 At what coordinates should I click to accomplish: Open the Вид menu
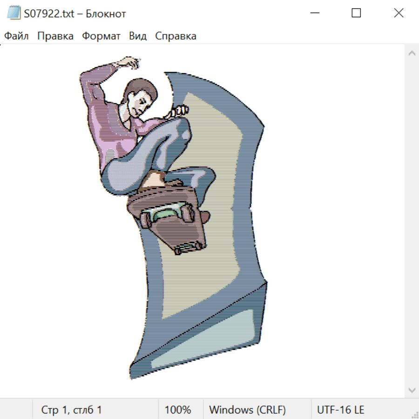pyautogui.click(x=138, y=36)
